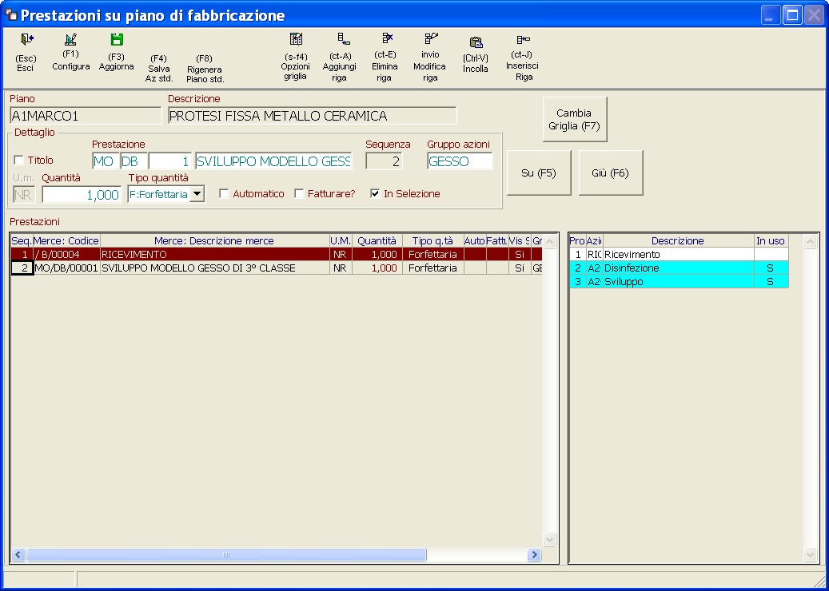Uncheck the In Selezione checkbox
Image resolution: width=829 pixels, height=591 pixels.
[375, 194]
